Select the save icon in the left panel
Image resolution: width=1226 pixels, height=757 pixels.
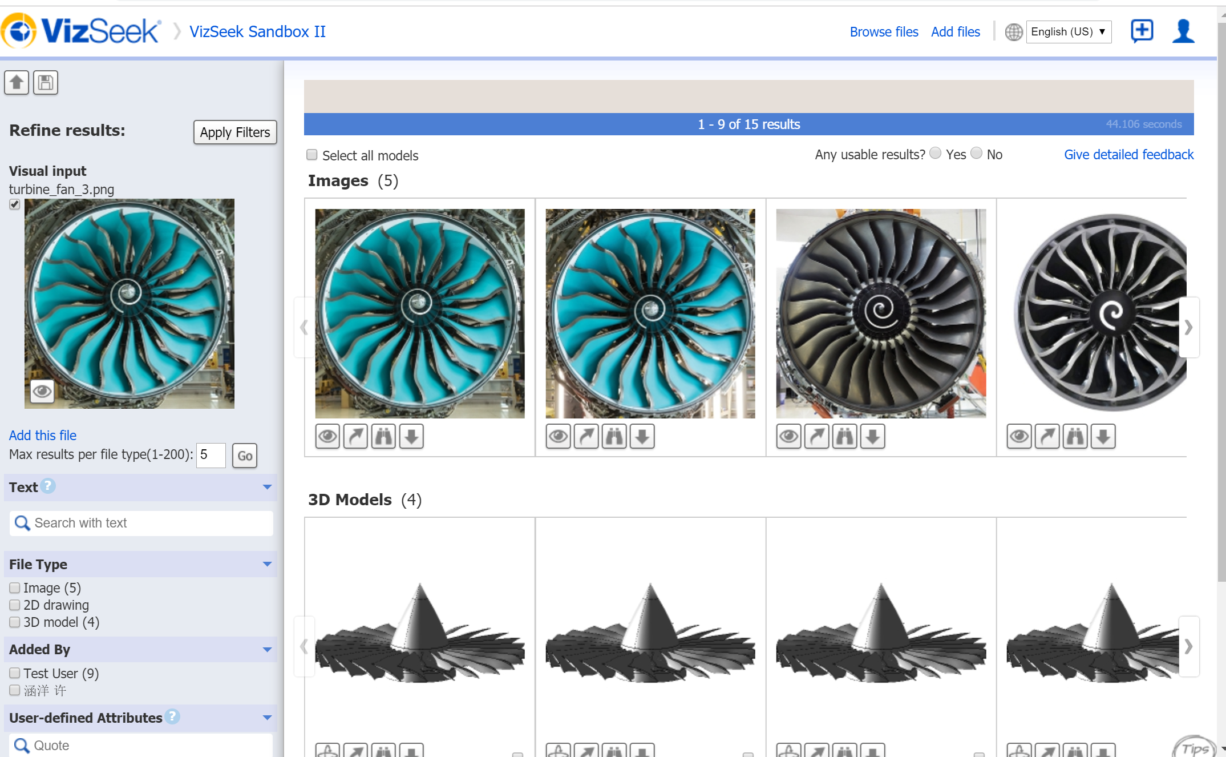coord(46,82)
